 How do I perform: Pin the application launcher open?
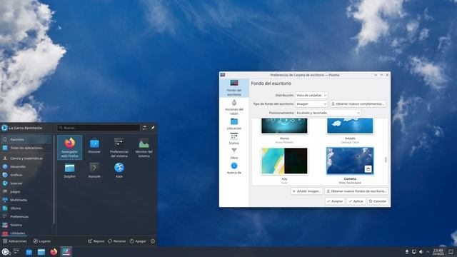pyautogui.click(x=153, y=128)
